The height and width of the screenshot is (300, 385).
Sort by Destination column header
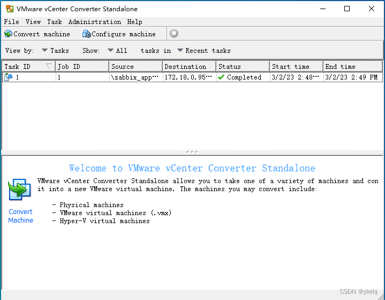click(190, 67)
